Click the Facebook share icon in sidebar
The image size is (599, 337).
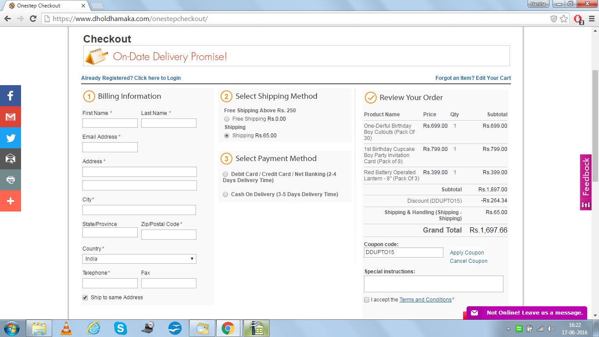click(11, 96)
